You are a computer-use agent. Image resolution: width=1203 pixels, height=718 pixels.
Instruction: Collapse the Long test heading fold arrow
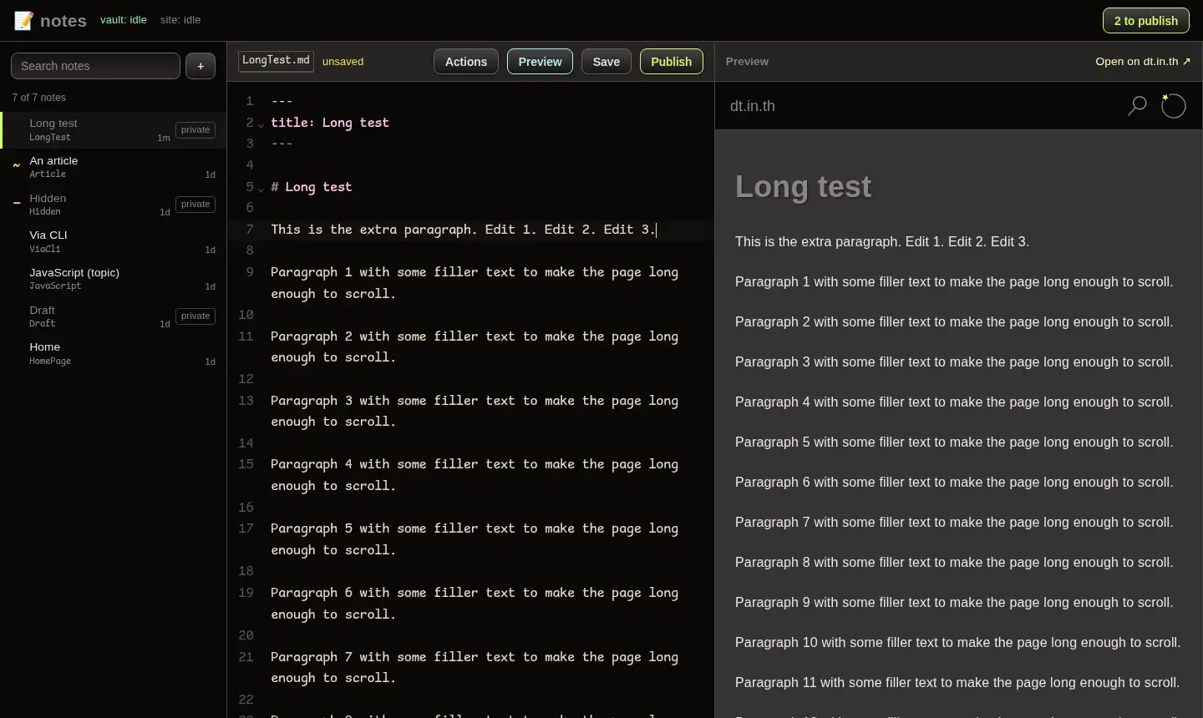tap(261, 189)
